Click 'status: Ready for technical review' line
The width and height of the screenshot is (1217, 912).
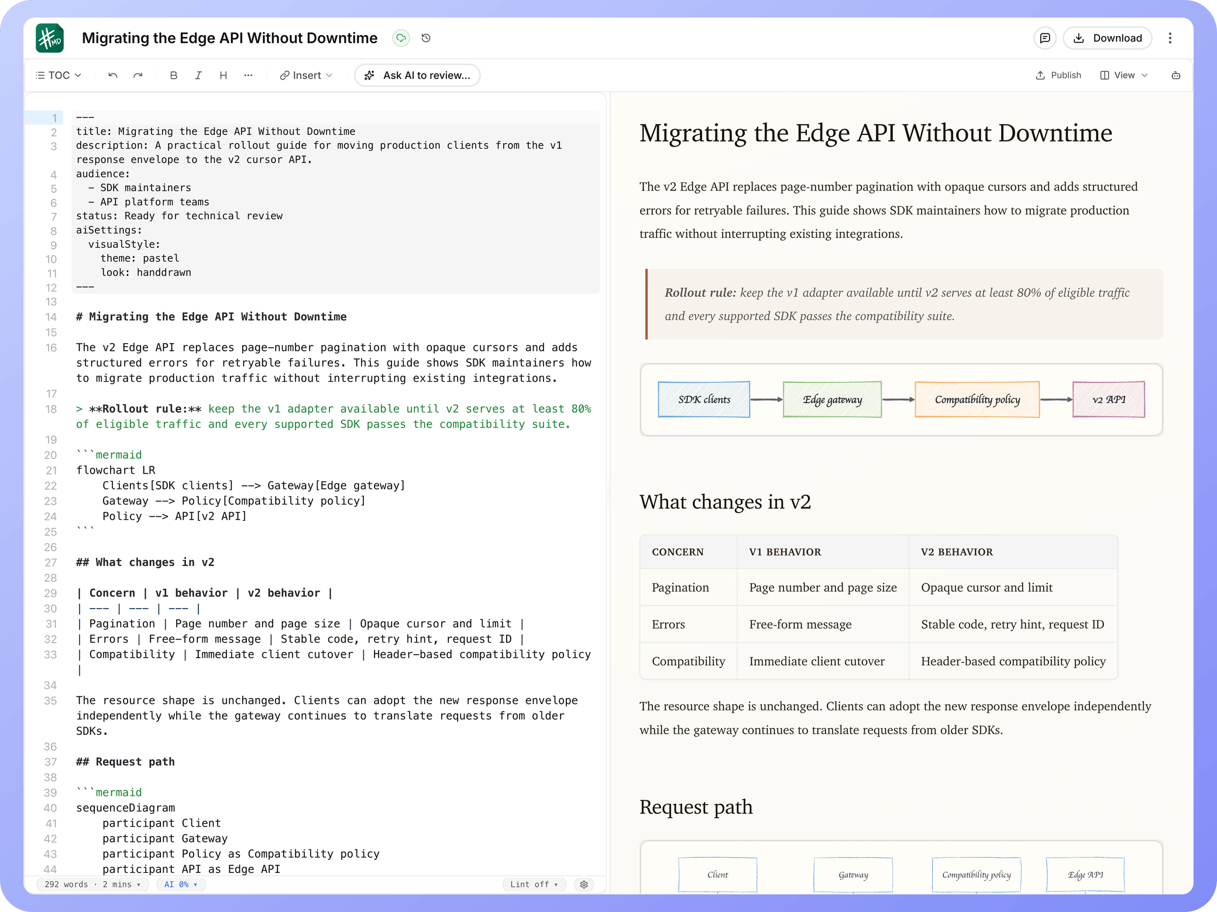[x=179, y=216]
